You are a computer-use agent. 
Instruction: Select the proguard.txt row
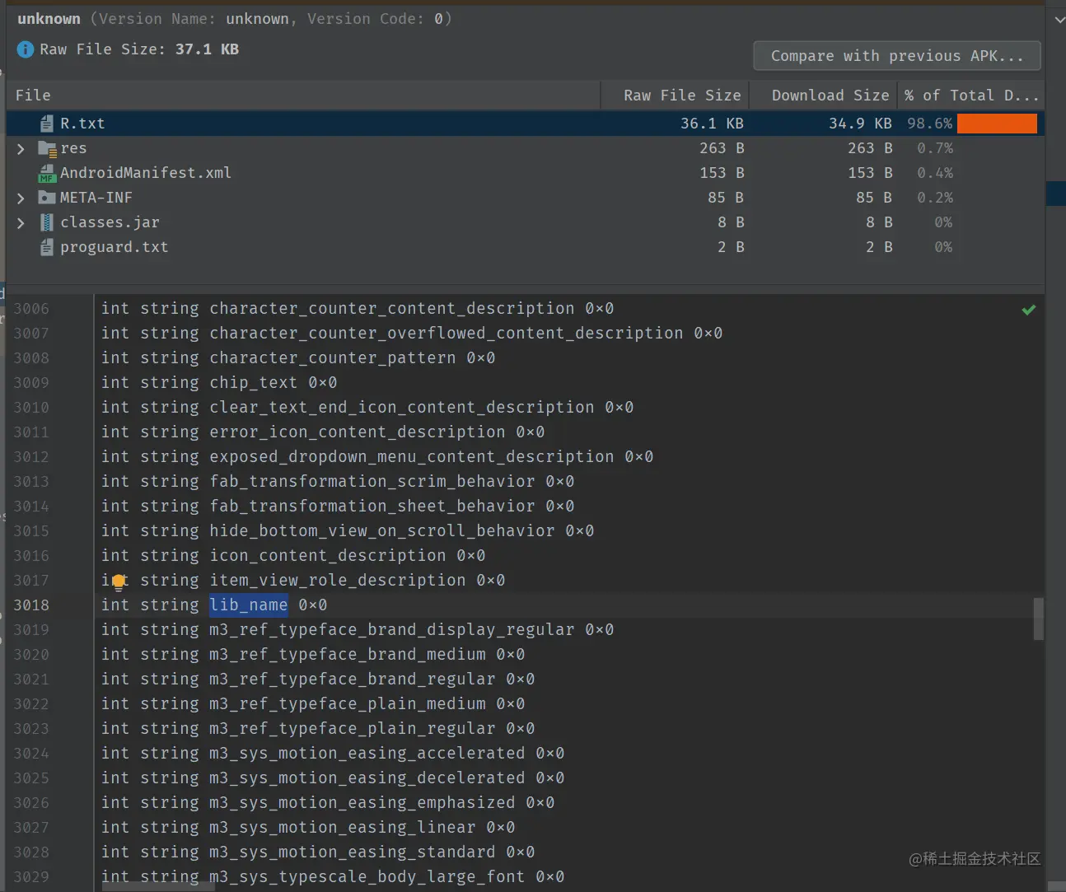pyautogui.click(x=526, y=247)
